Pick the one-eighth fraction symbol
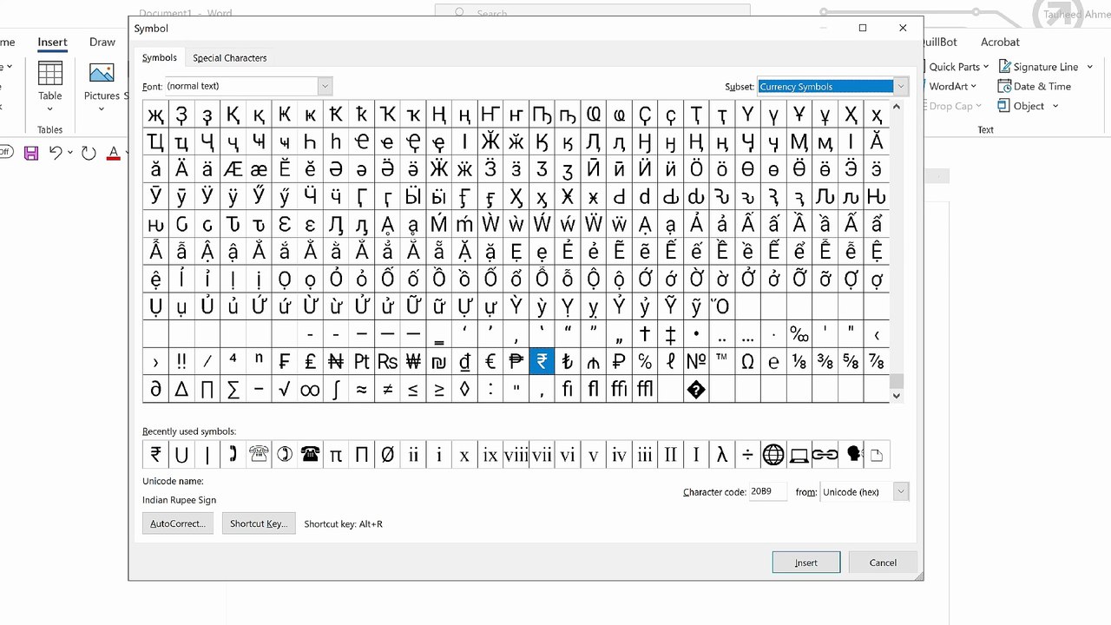Viewport: 1111px width, 625px height. tap(799, 362)
